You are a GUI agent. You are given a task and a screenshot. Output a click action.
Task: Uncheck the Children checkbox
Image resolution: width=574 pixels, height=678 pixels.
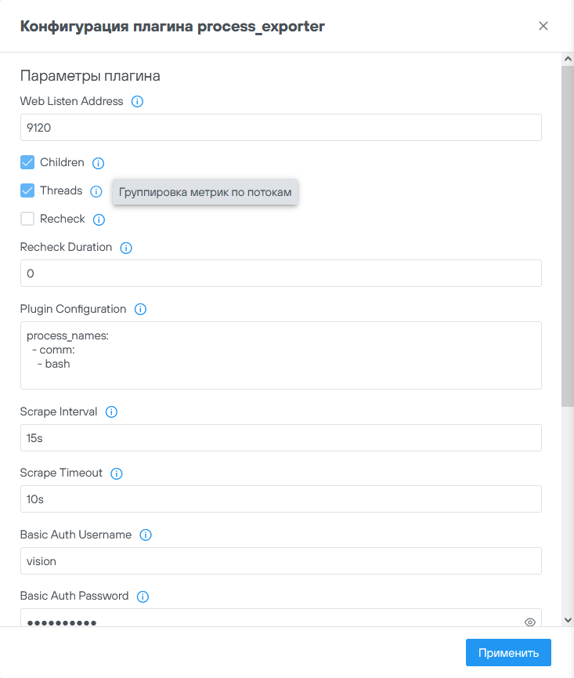pos(27,162)
